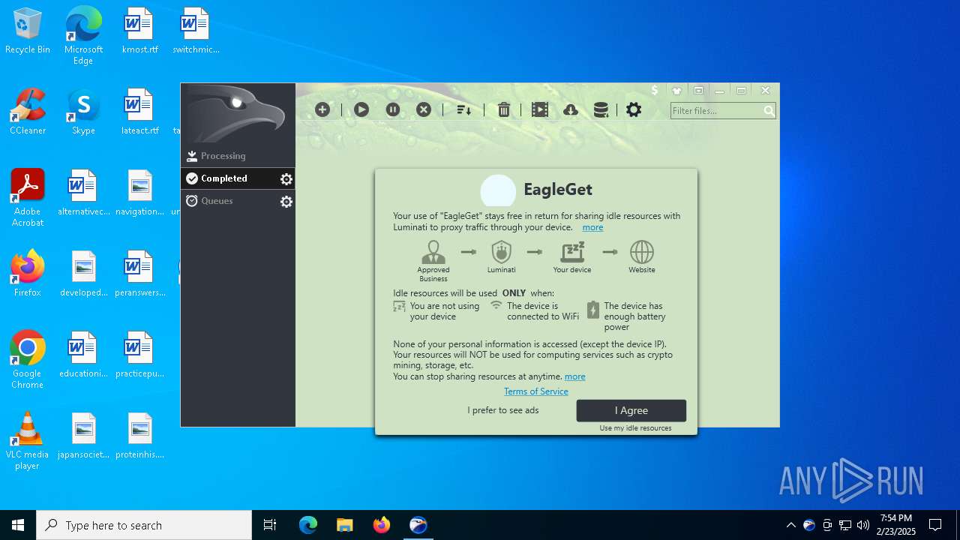Screen dimensions: 960x540
Task: Select kmost.rtf file on desktop
Action: point(139,31)
